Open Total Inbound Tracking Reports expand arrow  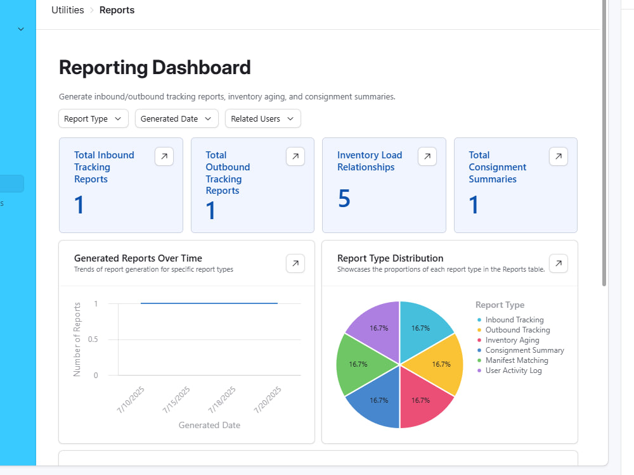164,156
